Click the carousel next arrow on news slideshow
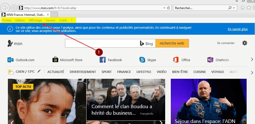The image size is (255, 124). click(x=161, y=122)
